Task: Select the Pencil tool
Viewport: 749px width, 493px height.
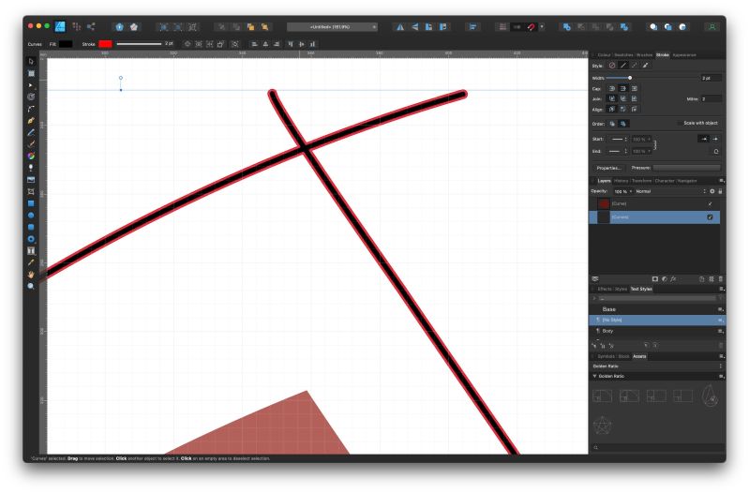Action: point(31,132)
